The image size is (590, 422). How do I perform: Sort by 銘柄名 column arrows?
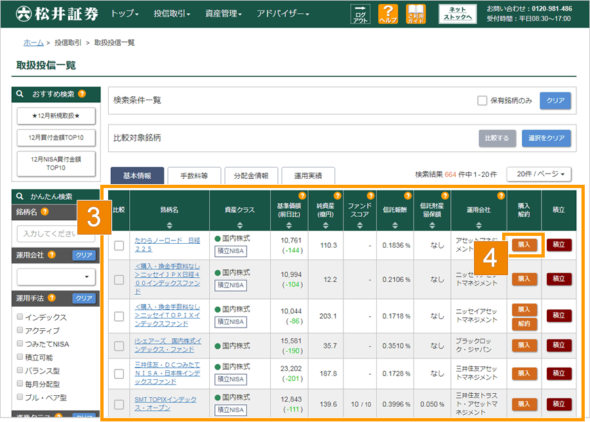pos(169,224)
